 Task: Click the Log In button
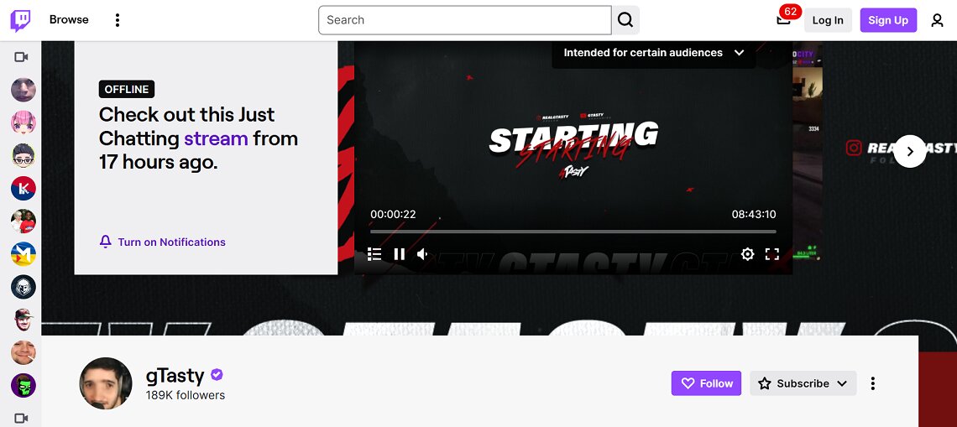click(828, 20)
